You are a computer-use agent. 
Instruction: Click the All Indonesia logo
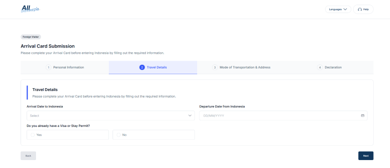click(30, 9)
